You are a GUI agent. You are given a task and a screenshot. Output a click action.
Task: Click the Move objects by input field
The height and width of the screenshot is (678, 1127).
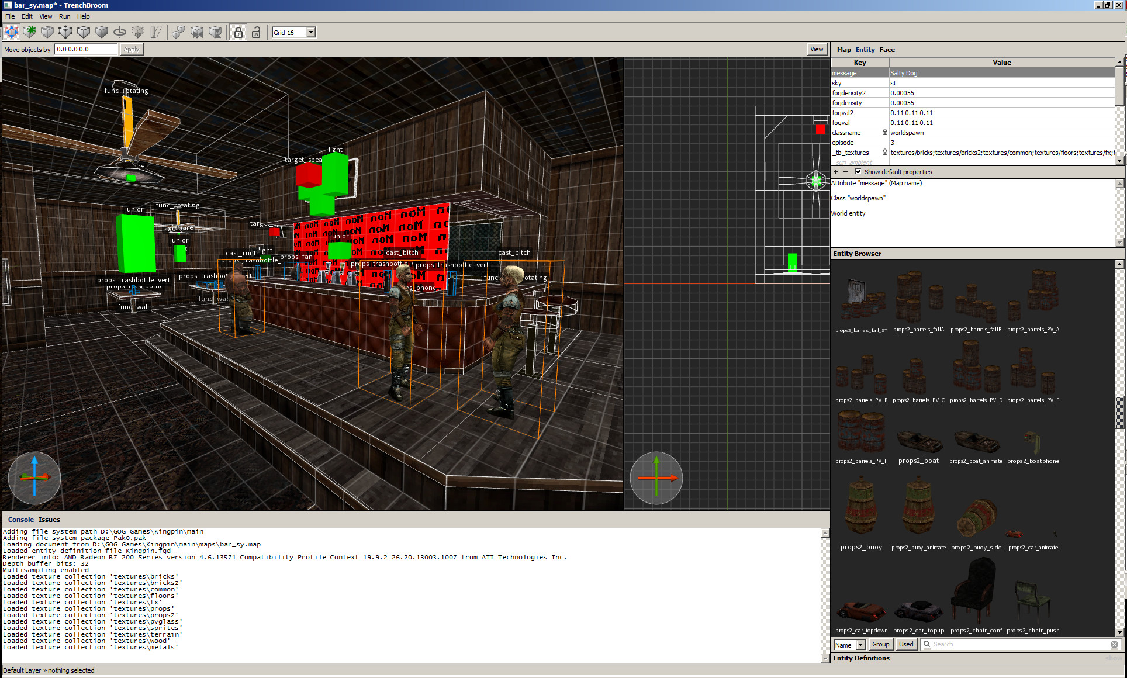86,50
